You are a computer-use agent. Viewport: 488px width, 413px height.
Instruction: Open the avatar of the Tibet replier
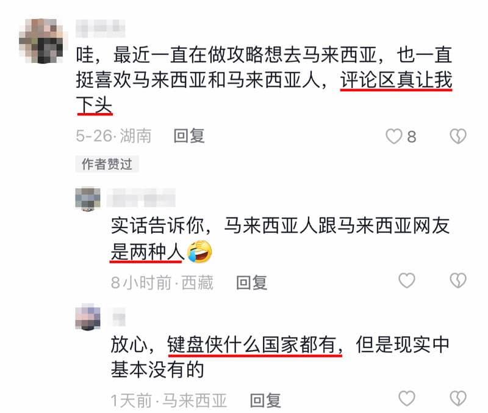[88, 199]
